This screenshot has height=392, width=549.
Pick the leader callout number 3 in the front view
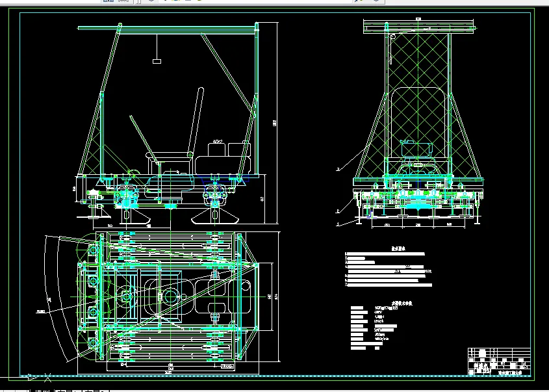[x=338, y=170]
